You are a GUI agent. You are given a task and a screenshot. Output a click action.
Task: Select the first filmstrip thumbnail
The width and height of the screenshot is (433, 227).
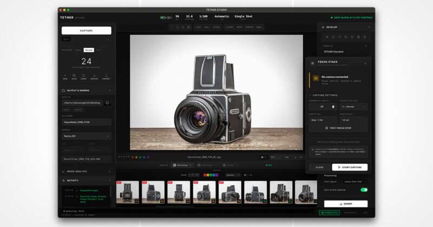(x=128, y=192)
